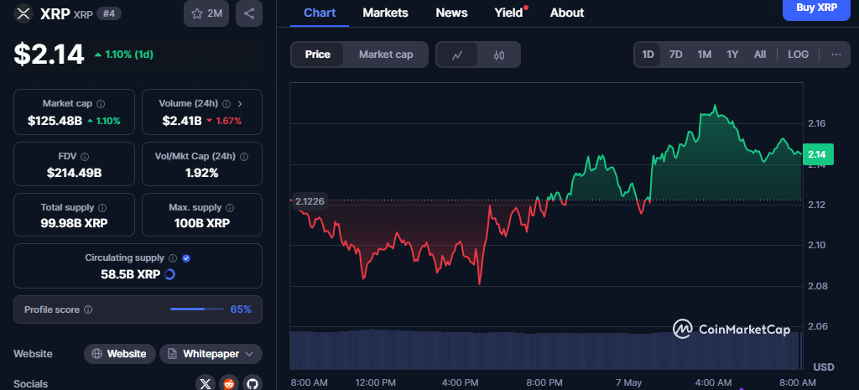This screenshot has height=390, width=859.
Task: Set chart range to 7D
Action: pos(676,55)
